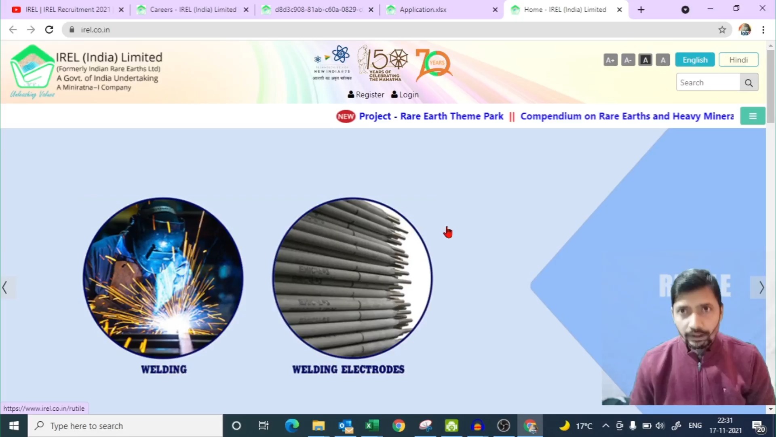Switch site language to Hindi
The image size is (776, 437).
click(x=738, y=60)
